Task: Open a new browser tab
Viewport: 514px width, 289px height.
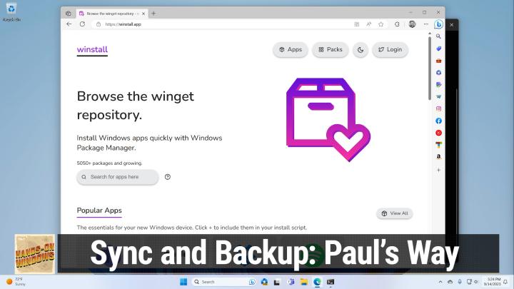Action: [x=153, y=14]
